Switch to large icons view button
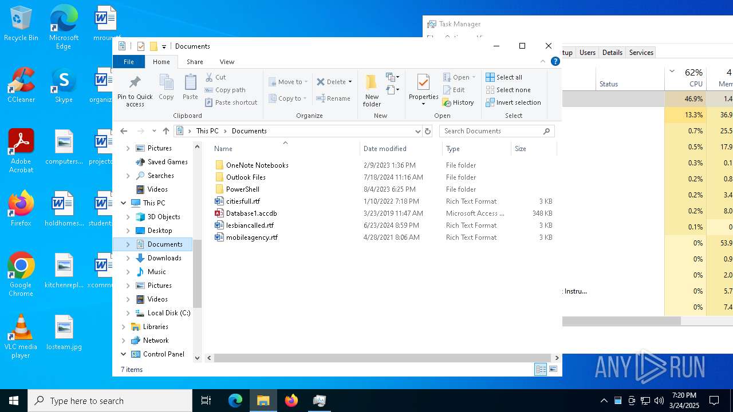 [553, 370]
